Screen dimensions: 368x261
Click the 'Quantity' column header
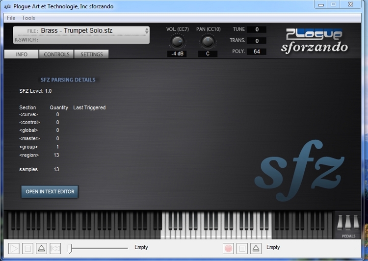pos(59,108)
